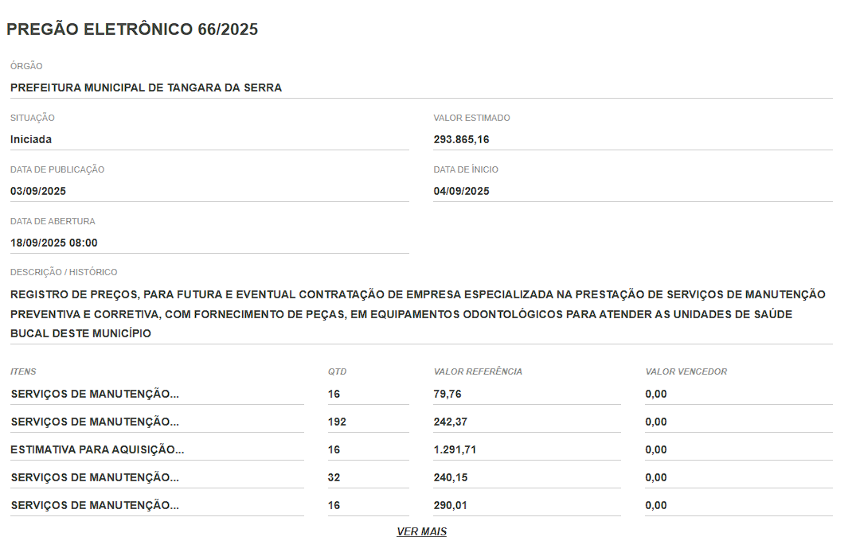
Task: Click the description text about Registro de Preços
Action: 417,314
